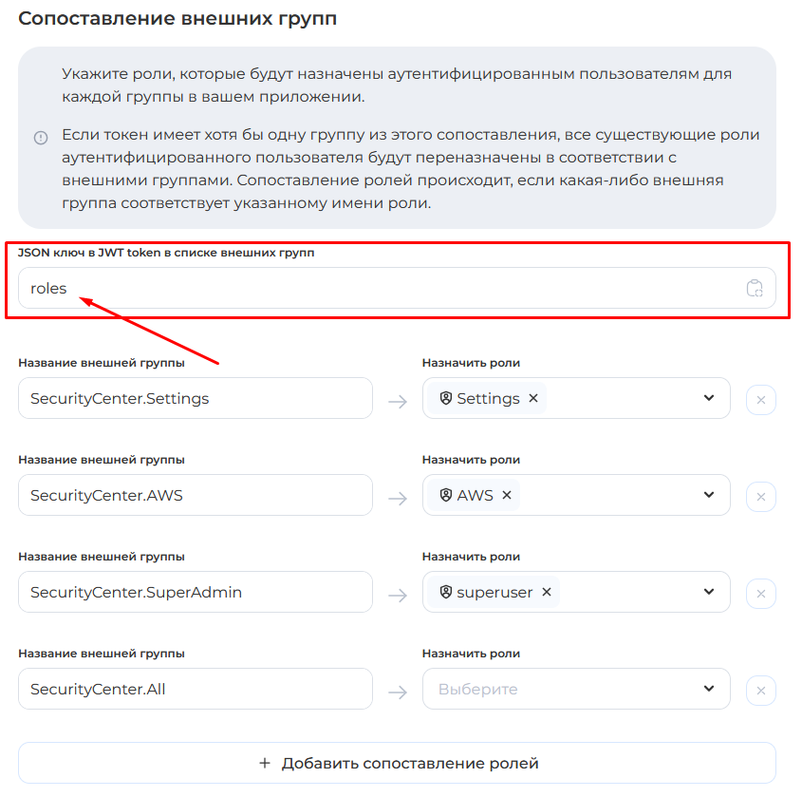The width and height of the screenshot is (802, 797).
Task: Remove the Settings role tag
Action: click(533, 399)
